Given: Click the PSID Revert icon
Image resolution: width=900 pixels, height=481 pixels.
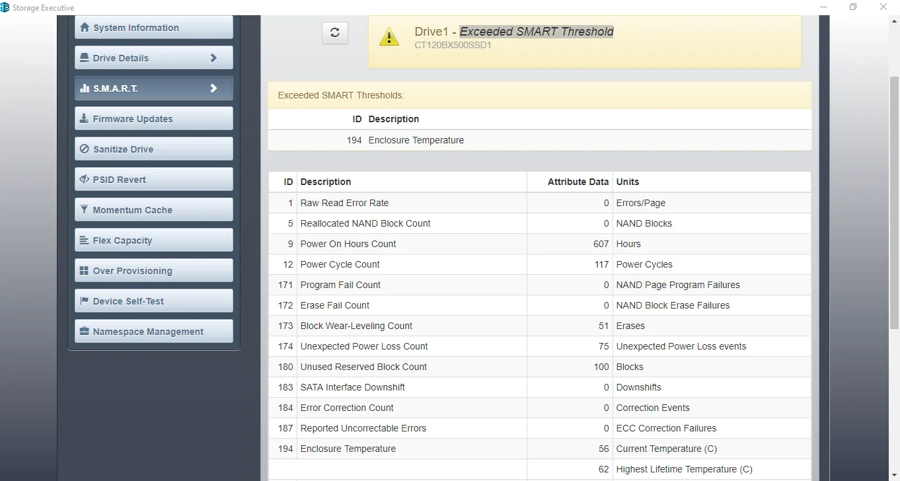Looking at the screenshot, I should coord(85,180).
